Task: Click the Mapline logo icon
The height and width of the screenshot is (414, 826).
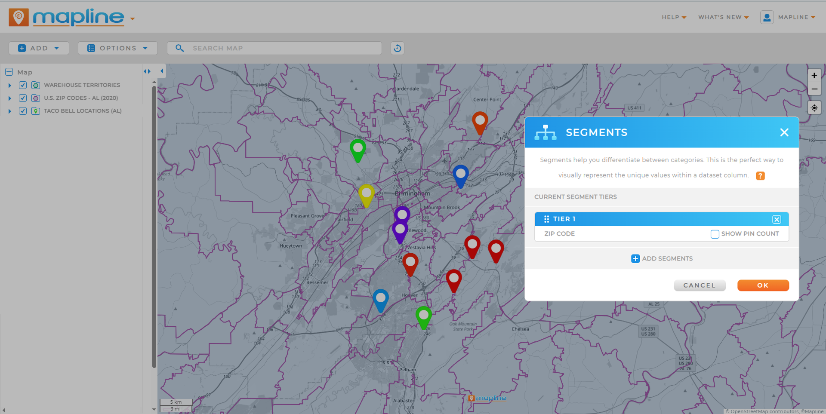Action: tap(18, 17)
